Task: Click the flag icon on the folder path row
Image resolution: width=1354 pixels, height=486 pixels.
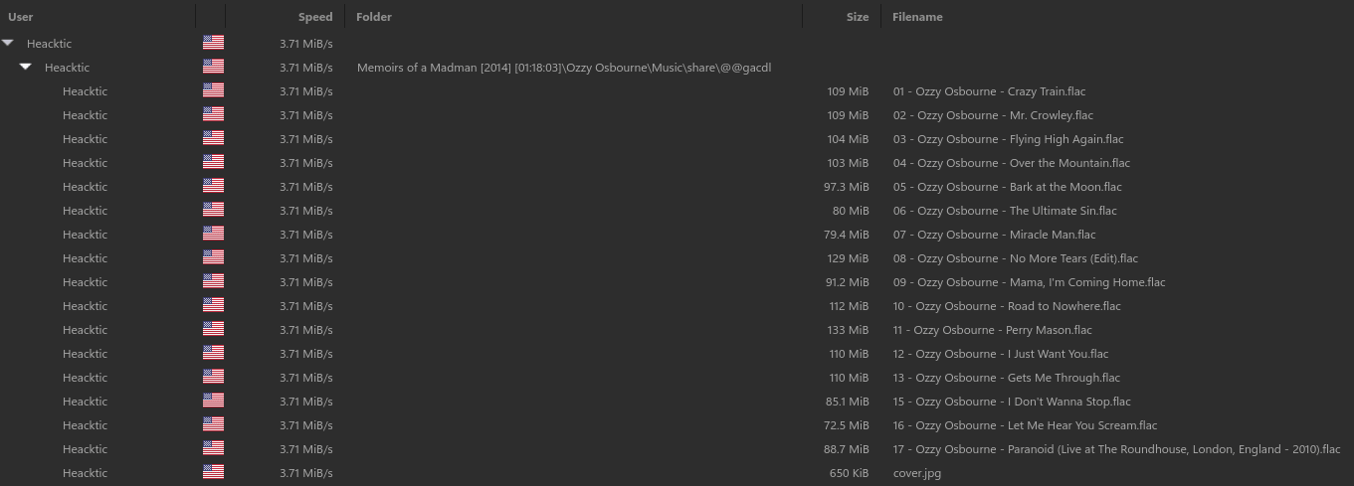Action: pos(213,67)
